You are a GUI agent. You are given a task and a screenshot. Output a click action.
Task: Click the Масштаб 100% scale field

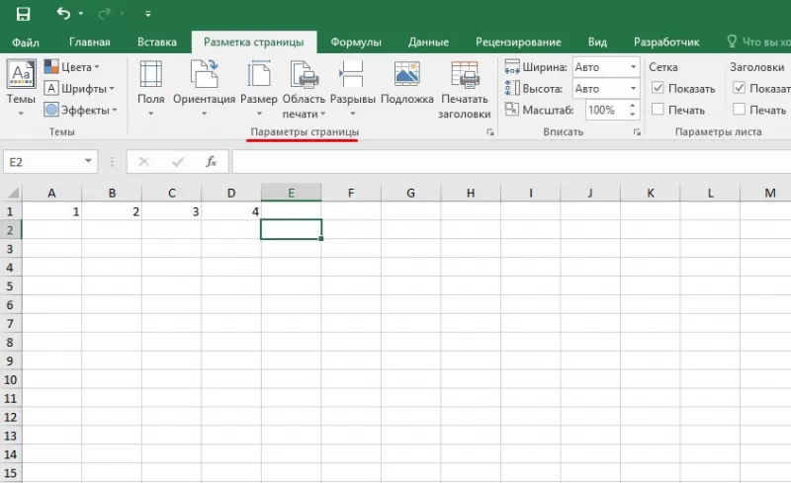(606, 110)
